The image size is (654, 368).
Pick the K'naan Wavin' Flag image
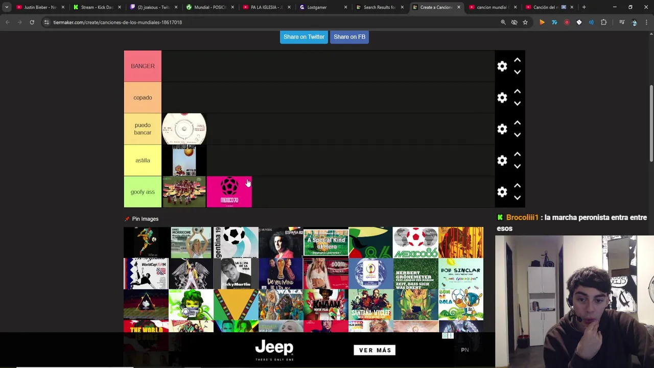325,305
